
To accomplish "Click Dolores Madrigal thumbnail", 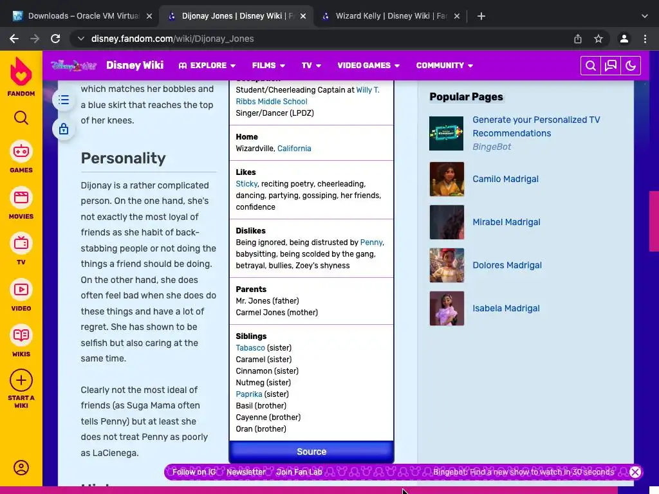I will coord(447,265).
